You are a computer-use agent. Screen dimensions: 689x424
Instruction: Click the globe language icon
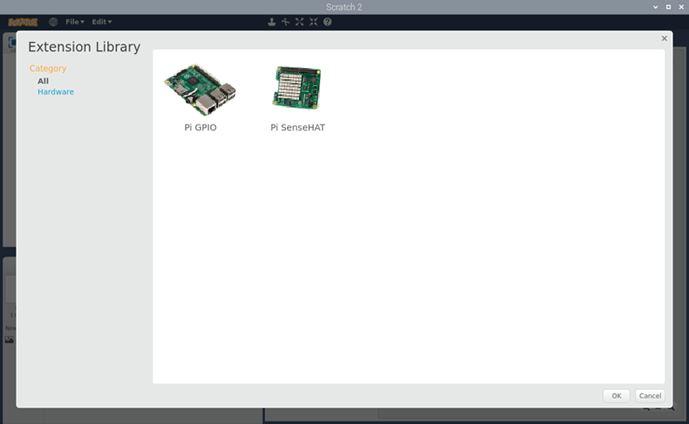coord(53,22)
